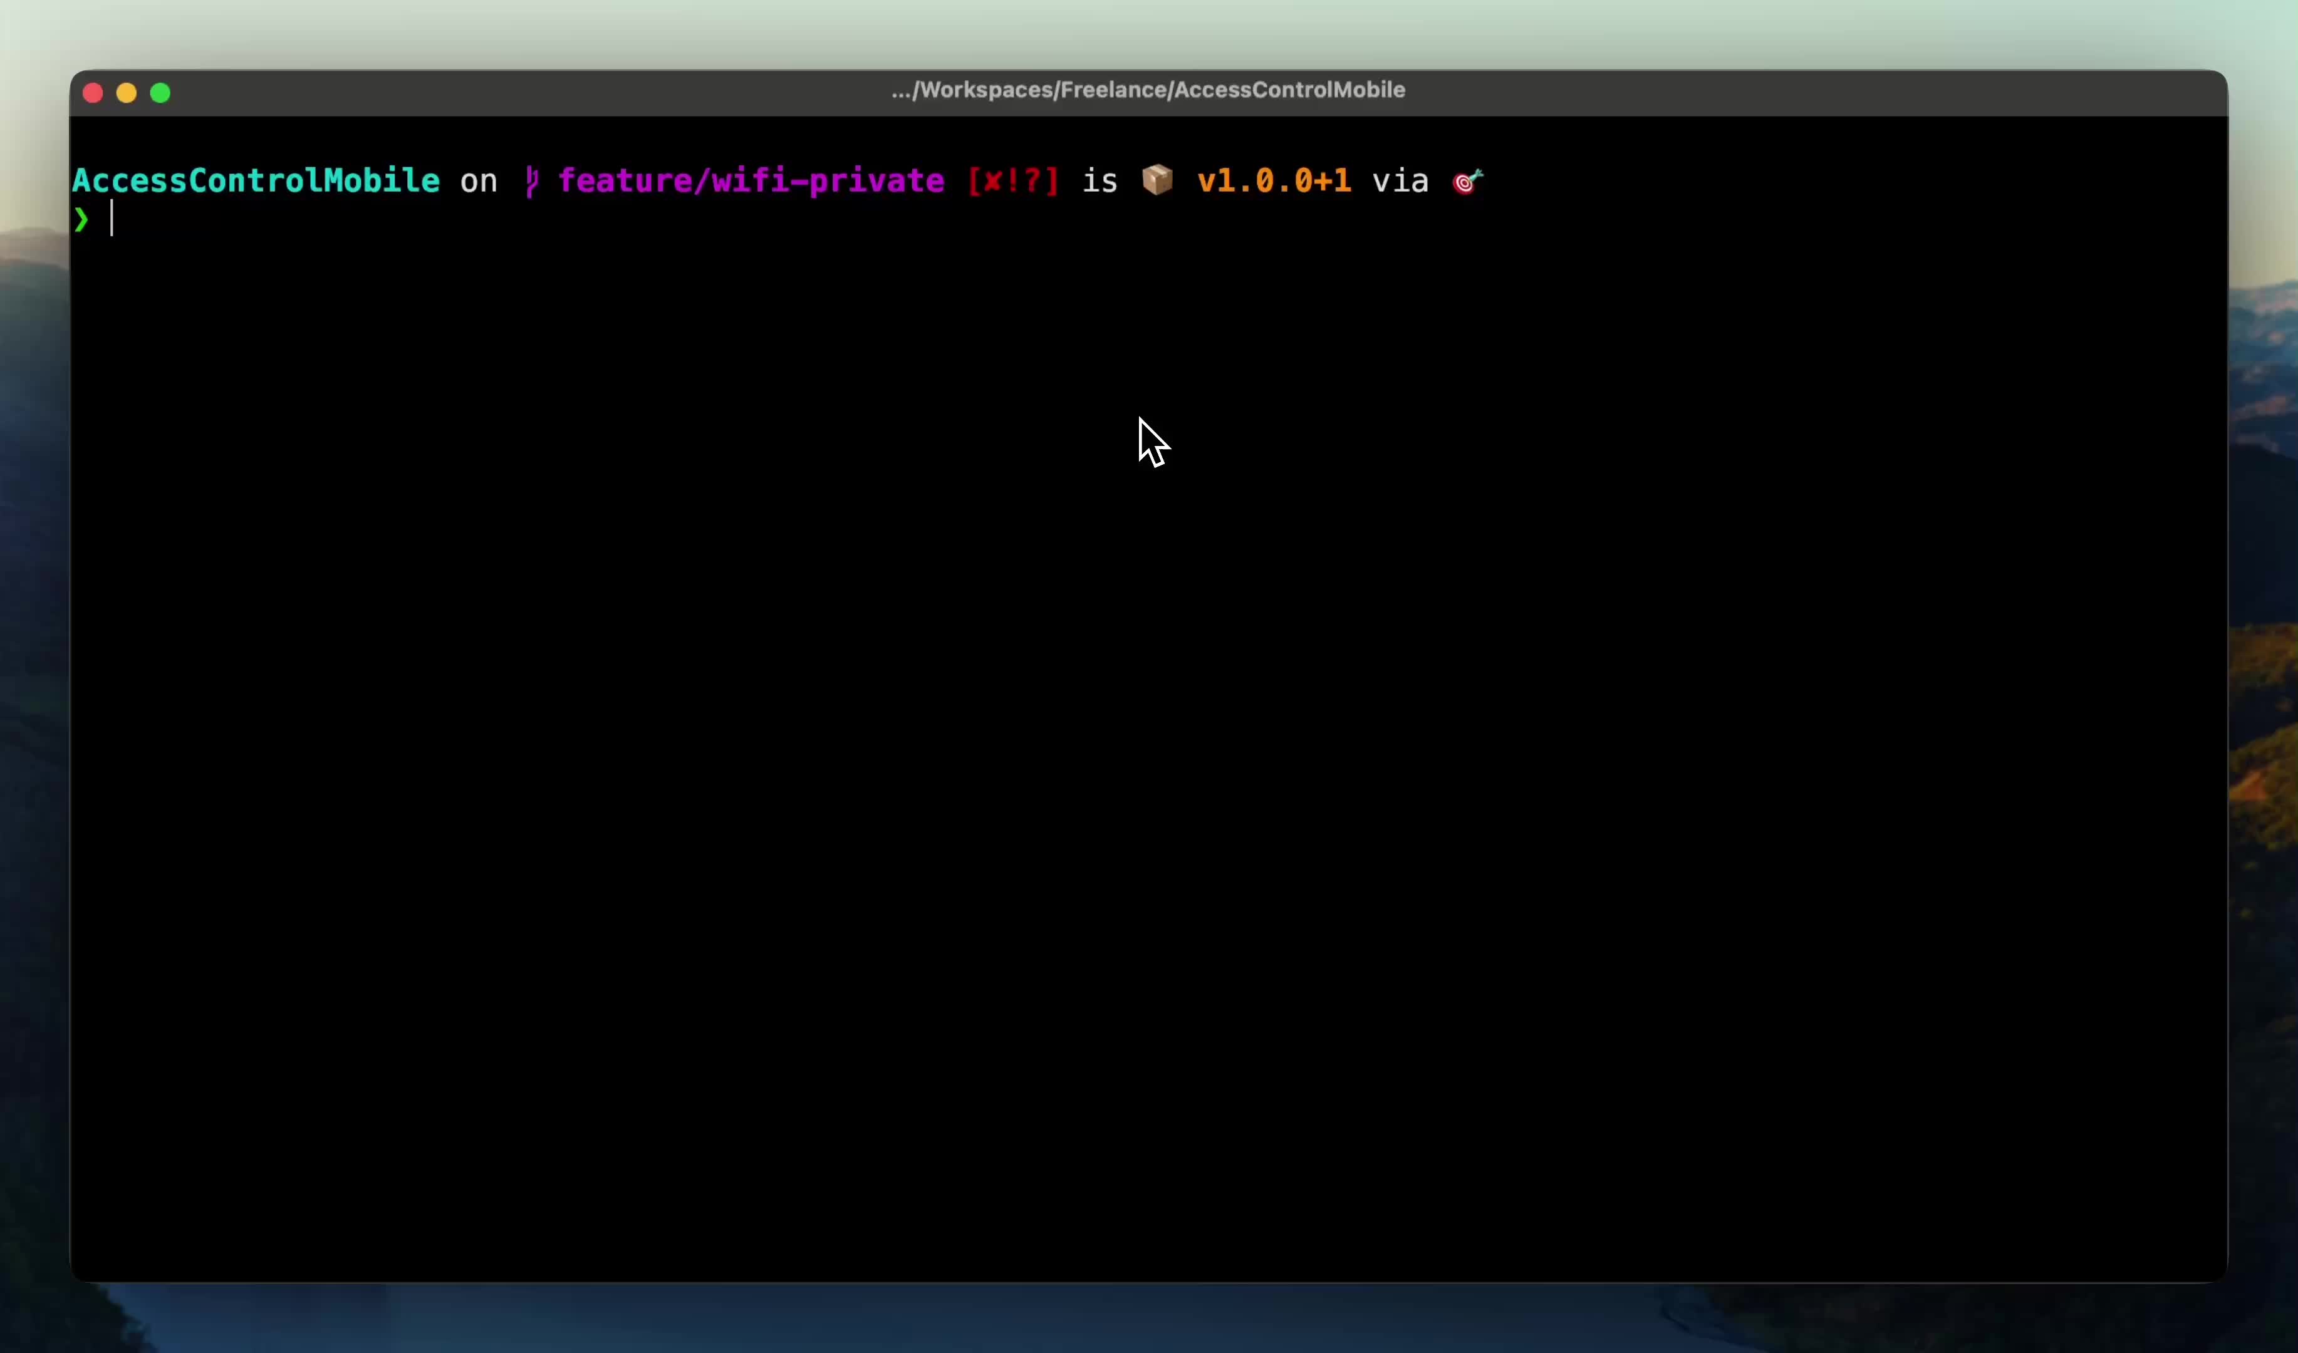Viewport: 2298px width, 1353px height.
Task: Maximize the terminal with green button
Action: click(160, 93)
